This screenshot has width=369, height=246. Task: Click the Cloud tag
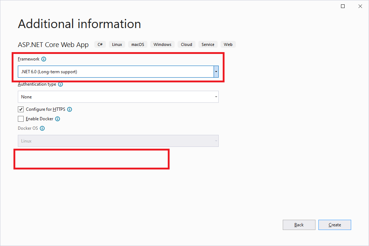(186, 44)
